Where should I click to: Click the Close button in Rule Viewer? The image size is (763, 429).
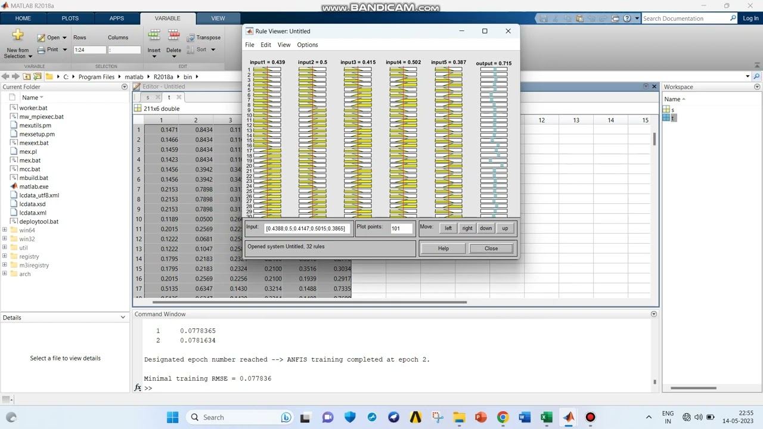491,248
